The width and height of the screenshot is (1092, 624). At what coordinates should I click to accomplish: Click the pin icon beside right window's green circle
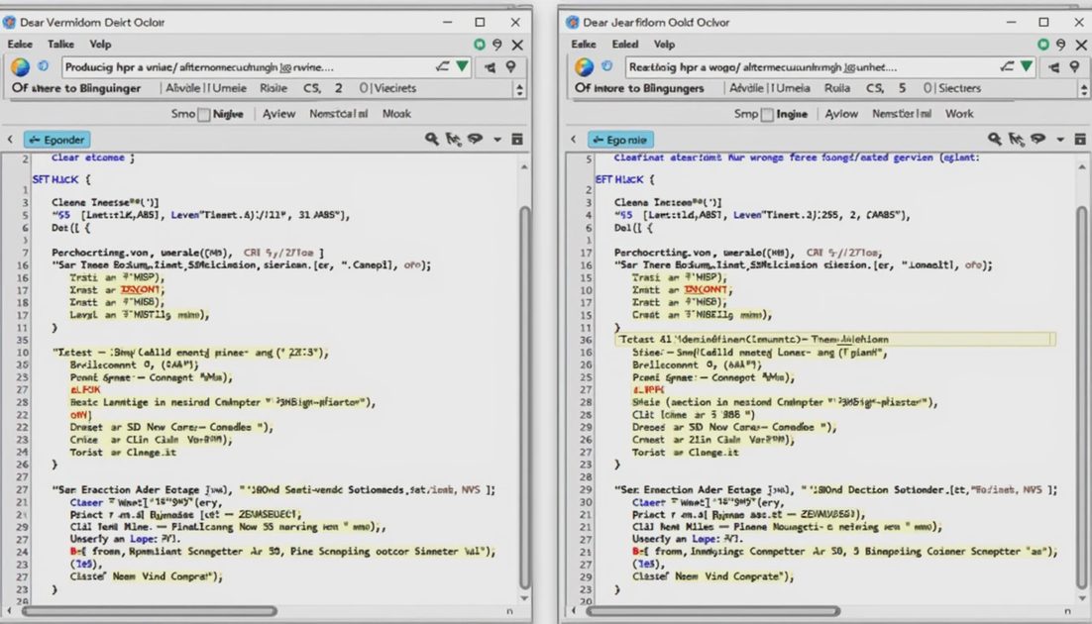(1060, 44)
